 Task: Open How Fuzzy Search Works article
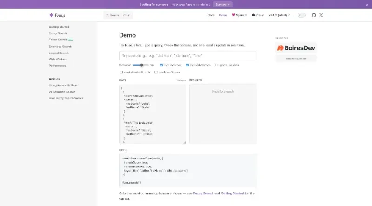(66, 98)
